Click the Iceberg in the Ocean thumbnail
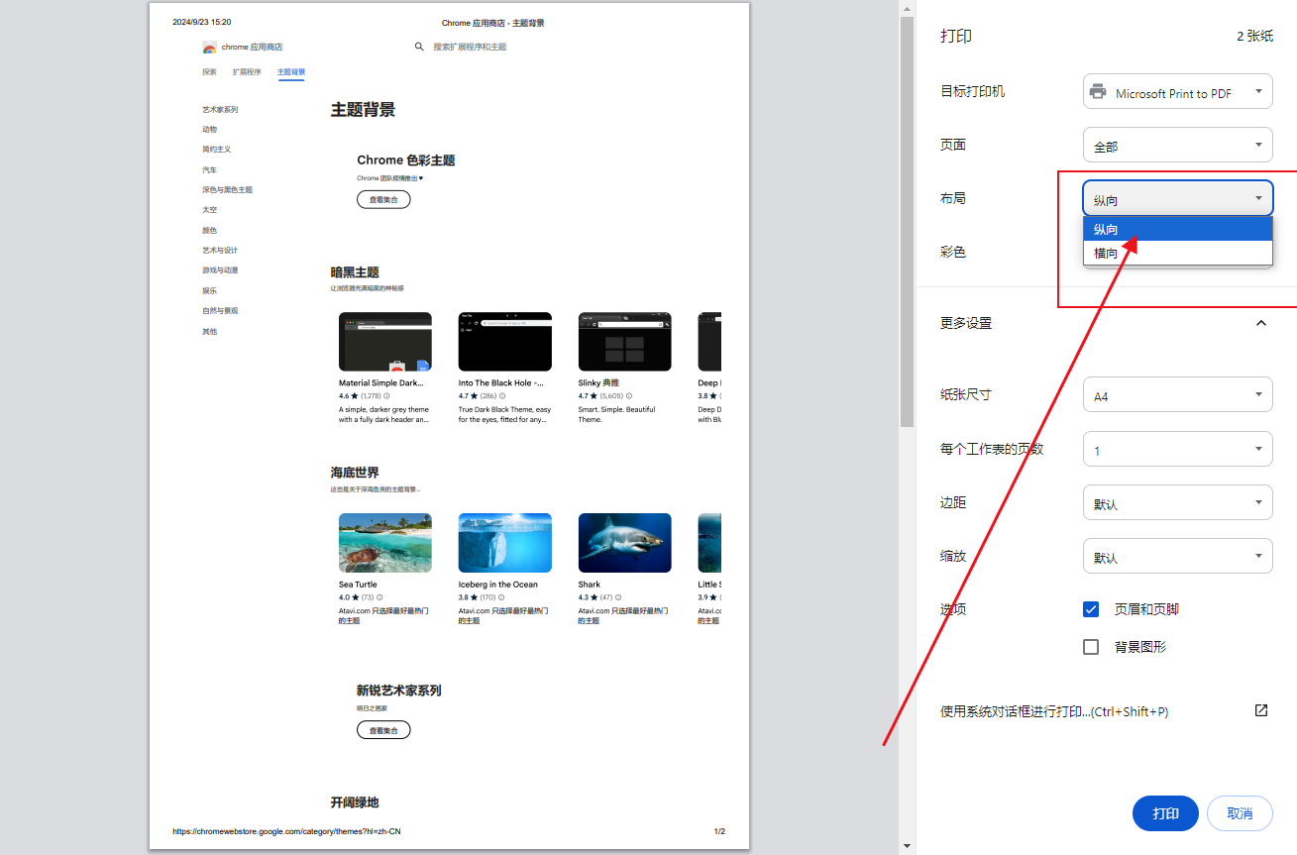The width and height of the screenshot is (1297, 855). pos(505,543)
